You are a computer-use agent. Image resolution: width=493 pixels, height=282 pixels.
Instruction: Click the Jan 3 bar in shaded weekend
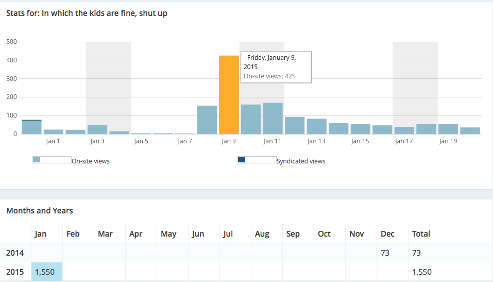point(97,129)
